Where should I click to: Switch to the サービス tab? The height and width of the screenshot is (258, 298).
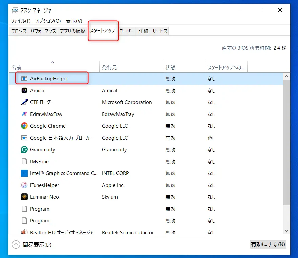(159, 31)
